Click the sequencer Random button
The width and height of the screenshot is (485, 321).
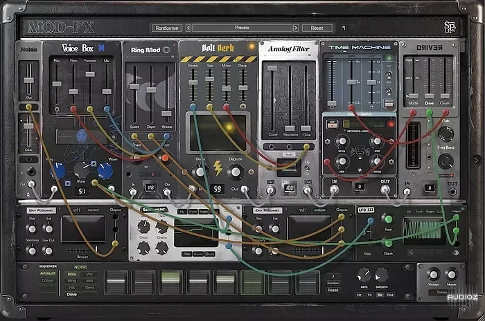(333, 284)
